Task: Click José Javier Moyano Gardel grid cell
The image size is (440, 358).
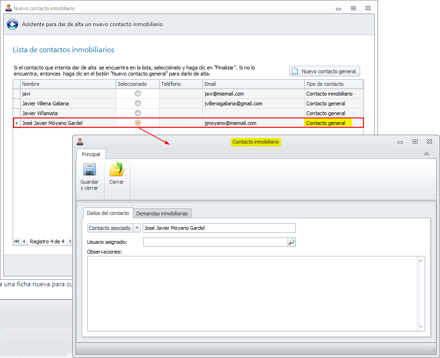Action: (68, 123)
